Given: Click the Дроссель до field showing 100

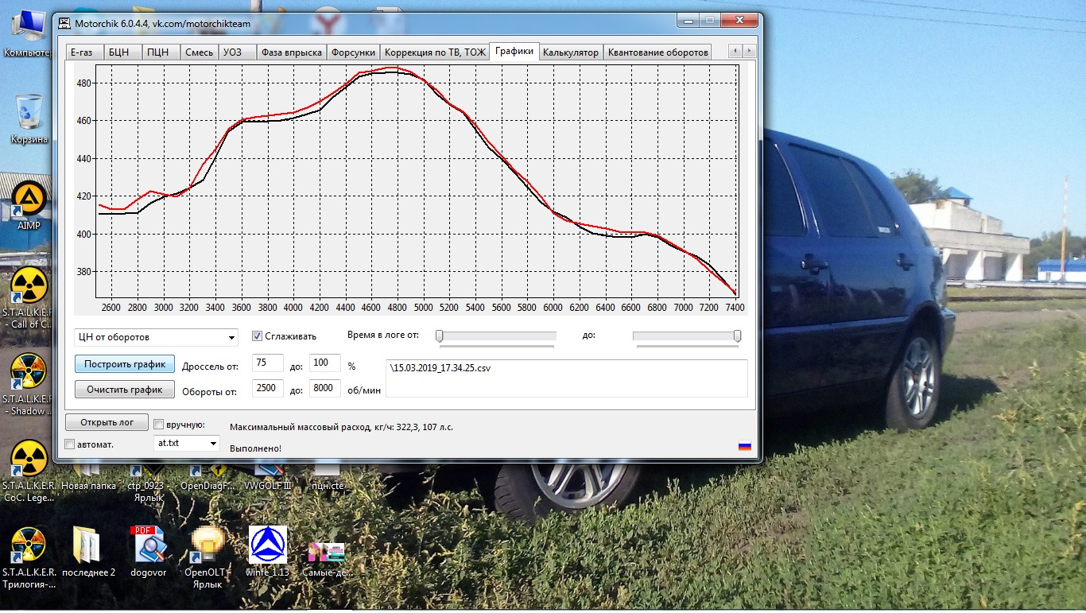Looking at the screenshot, I should pyautogui.click(x=324, y=363).
